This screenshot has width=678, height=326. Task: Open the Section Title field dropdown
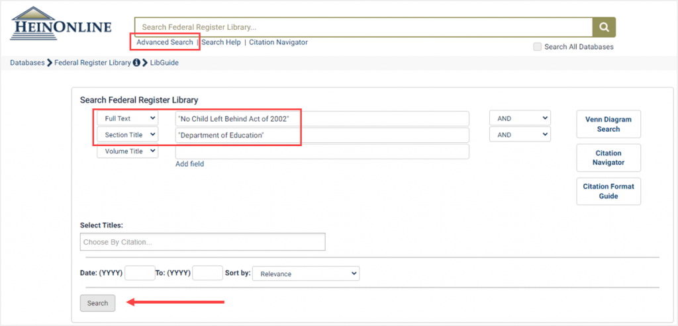(x=128, y=135)
